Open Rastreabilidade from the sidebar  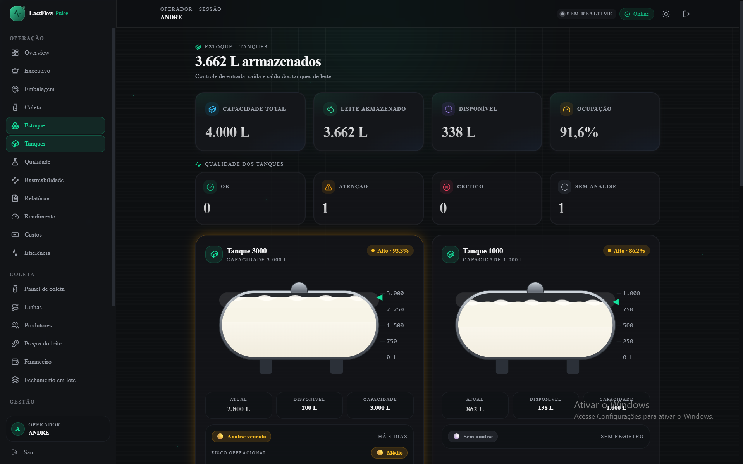55,180
